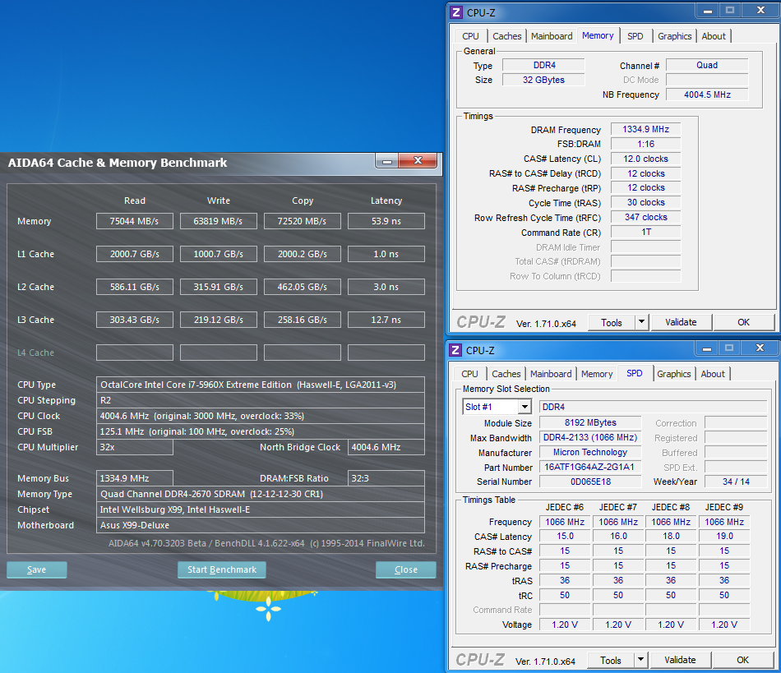The image size is (781, 673).
Task: Open the Graphics tab in the bottom CPU-Z window
Action: (673, 374)
